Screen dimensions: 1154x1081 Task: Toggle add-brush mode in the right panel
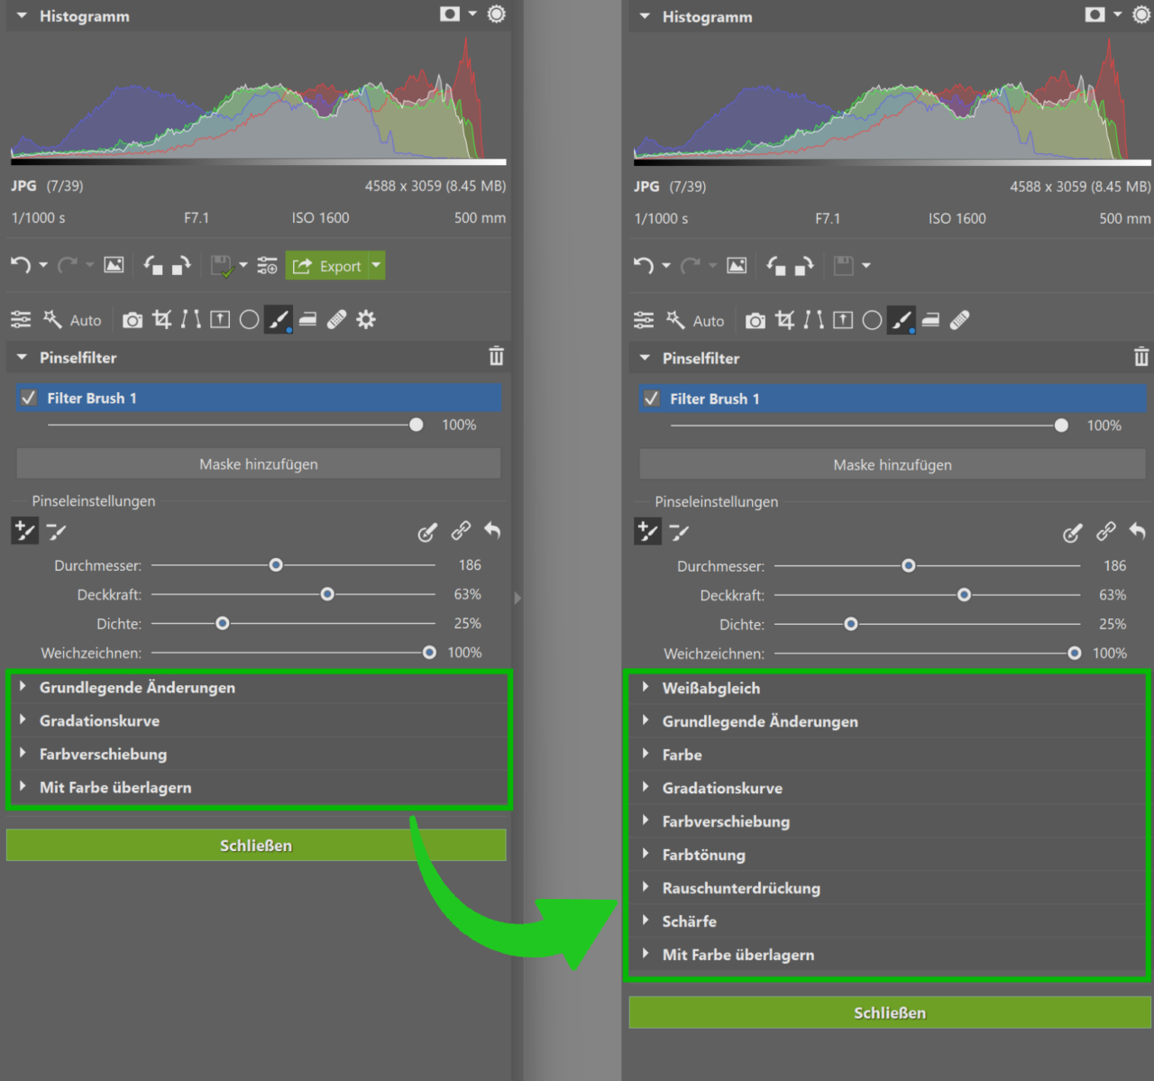click(x=647, y=532)
